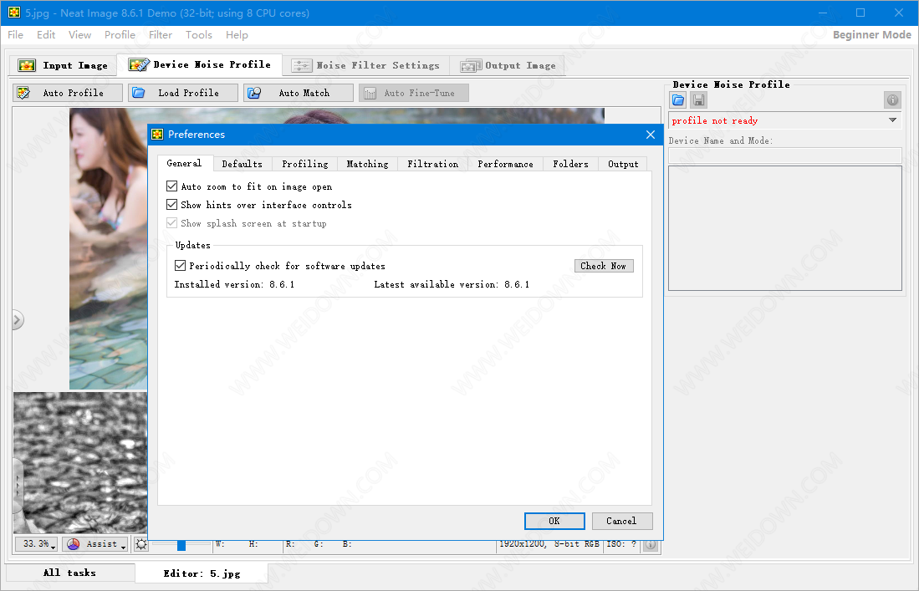Open the Assist dropdown arrow
Image resolution: width=919 pixels, height=591 pixels.
123,546
